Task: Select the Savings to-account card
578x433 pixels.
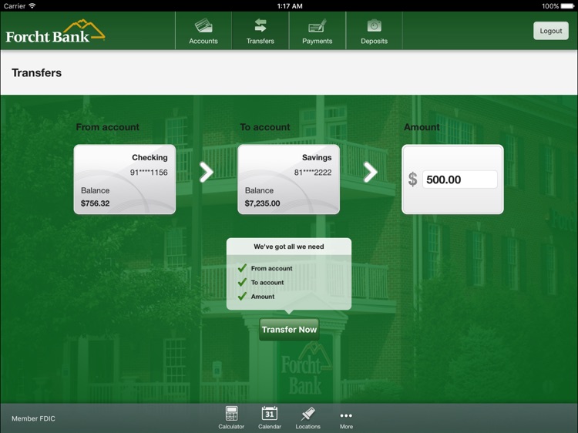Action: pos(289,179)
